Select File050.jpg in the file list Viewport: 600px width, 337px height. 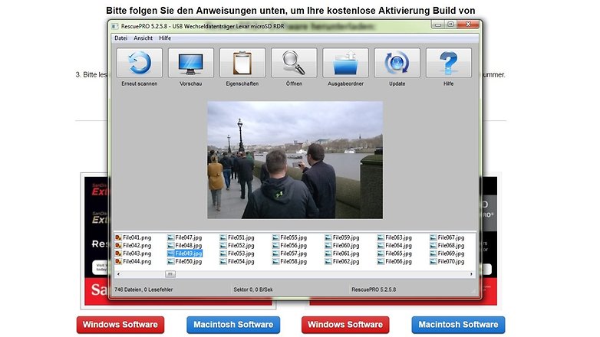[x=185, y=262]
